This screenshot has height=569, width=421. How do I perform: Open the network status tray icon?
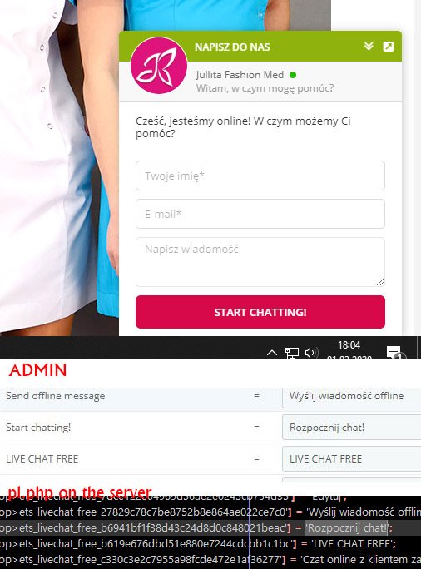tap(292, 353)
